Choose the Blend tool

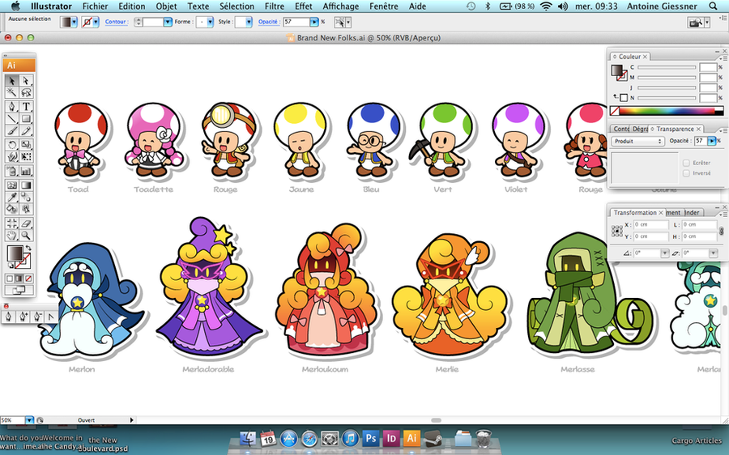(x=26, y=197)
